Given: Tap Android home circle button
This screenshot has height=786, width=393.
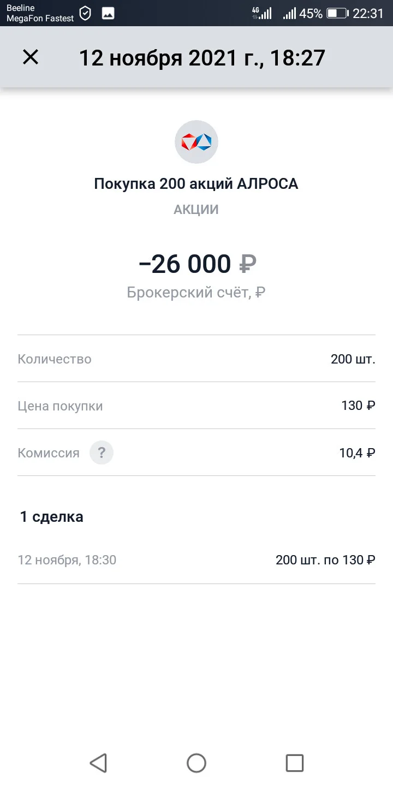Looking at the screenshot, I should click(x=196, y=763).
